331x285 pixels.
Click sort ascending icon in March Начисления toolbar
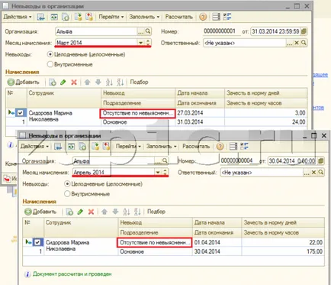pos(109,82)
